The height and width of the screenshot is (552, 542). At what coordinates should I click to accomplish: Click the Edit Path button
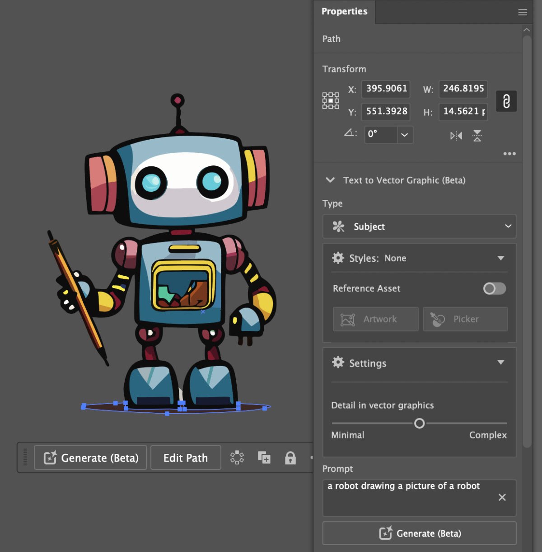pyautogui.click(x=185, y=458)
